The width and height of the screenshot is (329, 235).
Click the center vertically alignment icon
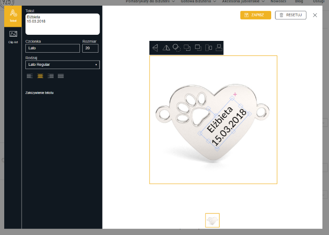tap(219, 47)
